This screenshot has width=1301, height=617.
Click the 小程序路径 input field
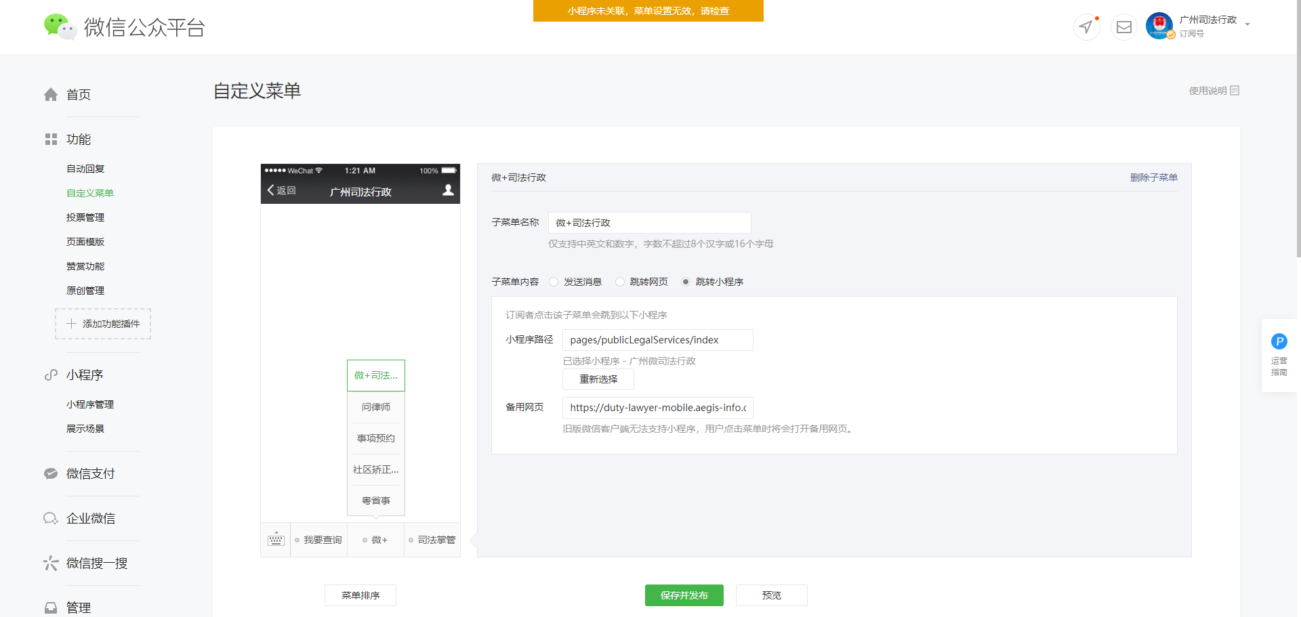coord(658,340)
